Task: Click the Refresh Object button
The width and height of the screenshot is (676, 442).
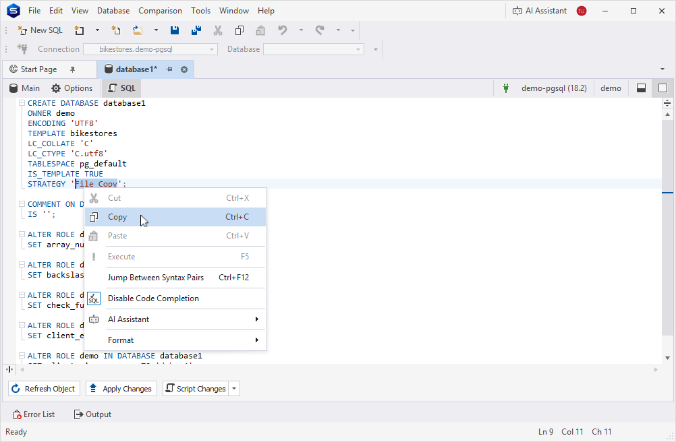Action: tap(44, 389)
